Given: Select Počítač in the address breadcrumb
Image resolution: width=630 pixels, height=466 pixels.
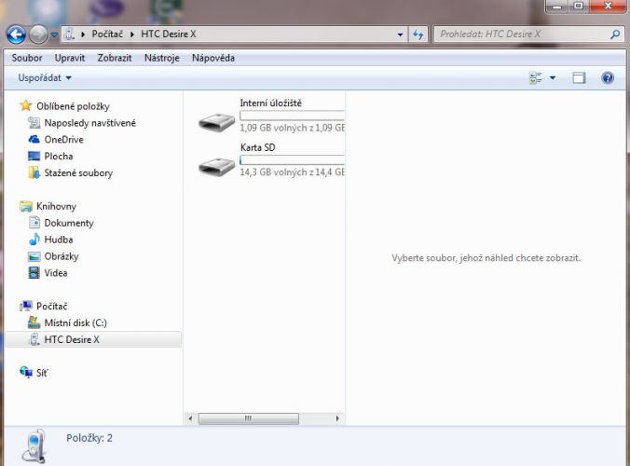Looking at the screenshot, I should pyautogui.click(x=107, y=34).
